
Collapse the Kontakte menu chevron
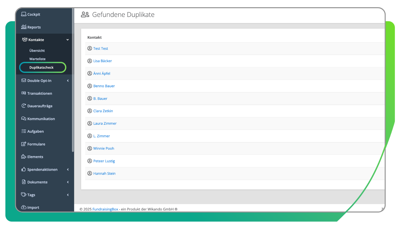(x=68, y=40)
